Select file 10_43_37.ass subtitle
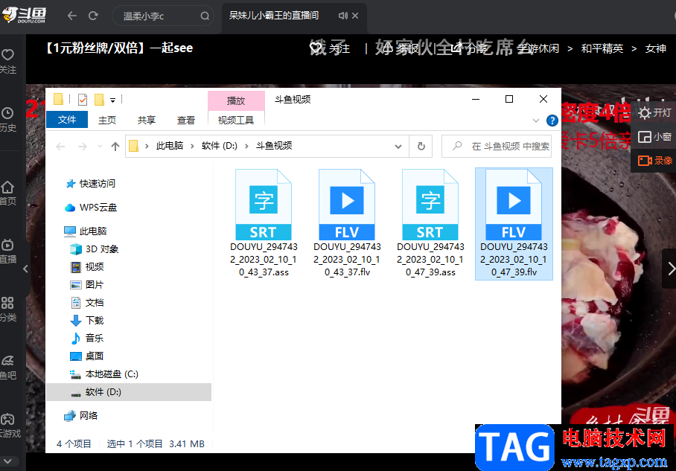 coord(264,223)
